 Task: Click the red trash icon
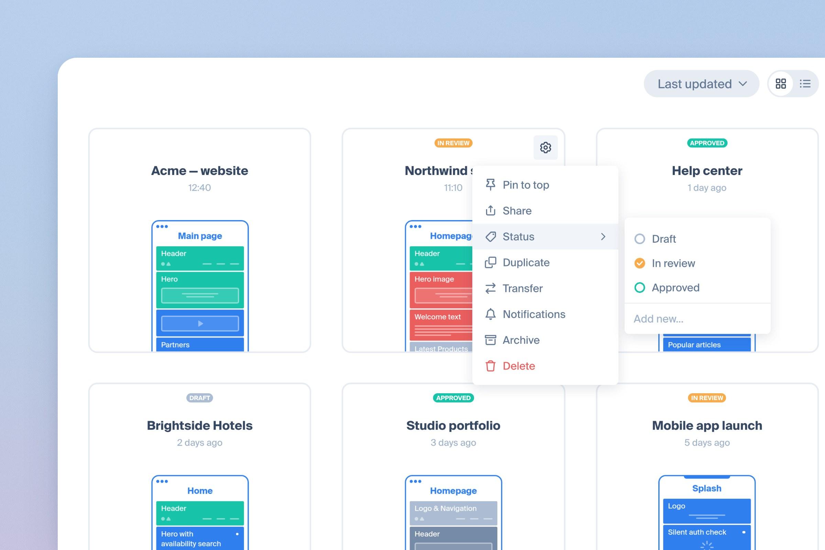(x=491, y=366)
